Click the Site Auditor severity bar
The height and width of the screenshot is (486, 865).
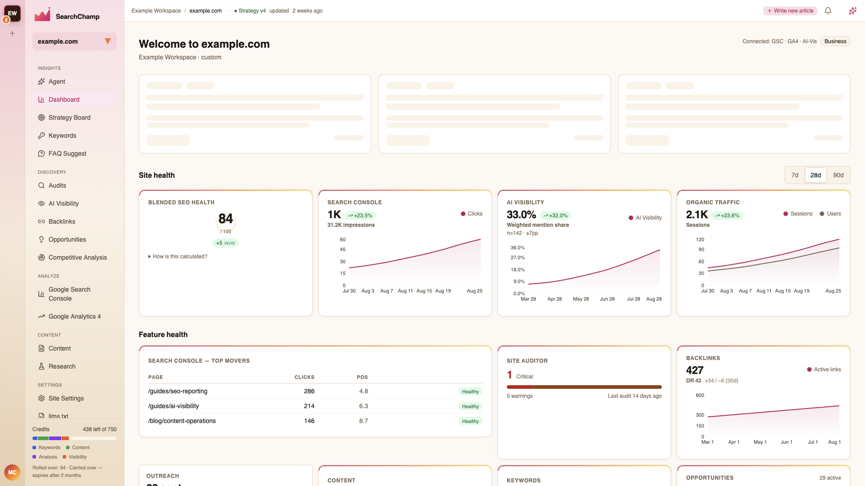pos(584,387)
